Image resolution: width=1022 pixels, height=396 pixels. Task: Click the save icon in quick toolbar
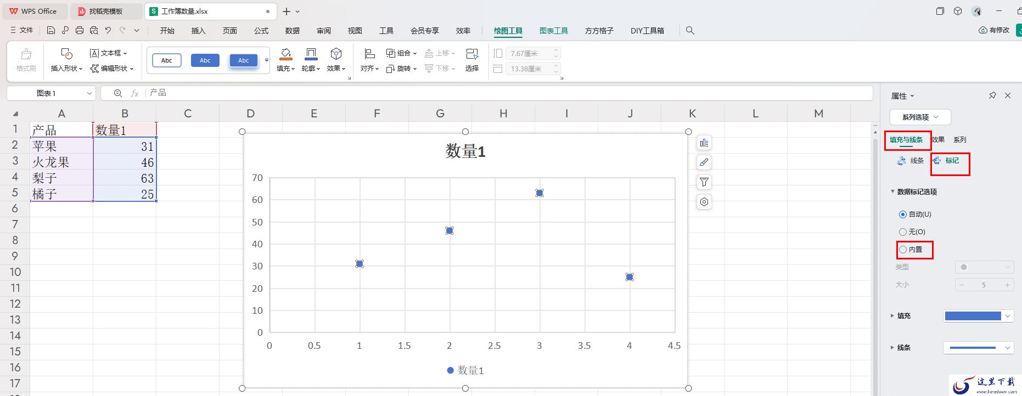(50, 31)
